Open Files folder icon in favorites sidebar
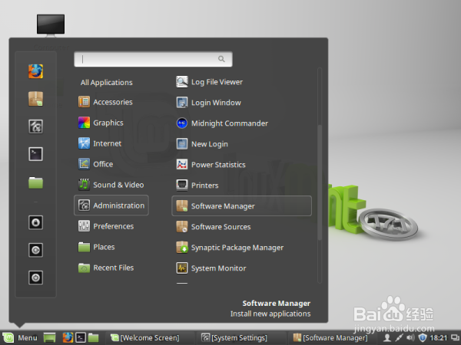461x345 pixels. pos(35,182)
